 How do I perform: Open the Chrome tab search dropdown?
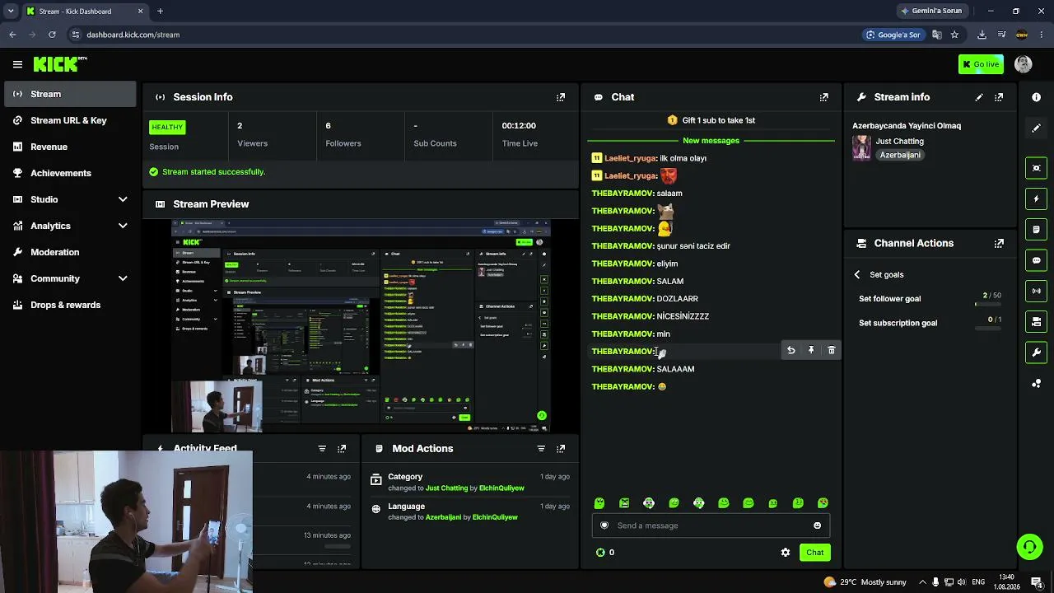pyautogui.click(x=11, y=11)
